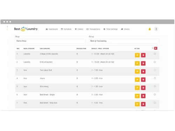Open the Shop dropdown showing Demo Shop
175x131 pixels.
click(50, 41)
